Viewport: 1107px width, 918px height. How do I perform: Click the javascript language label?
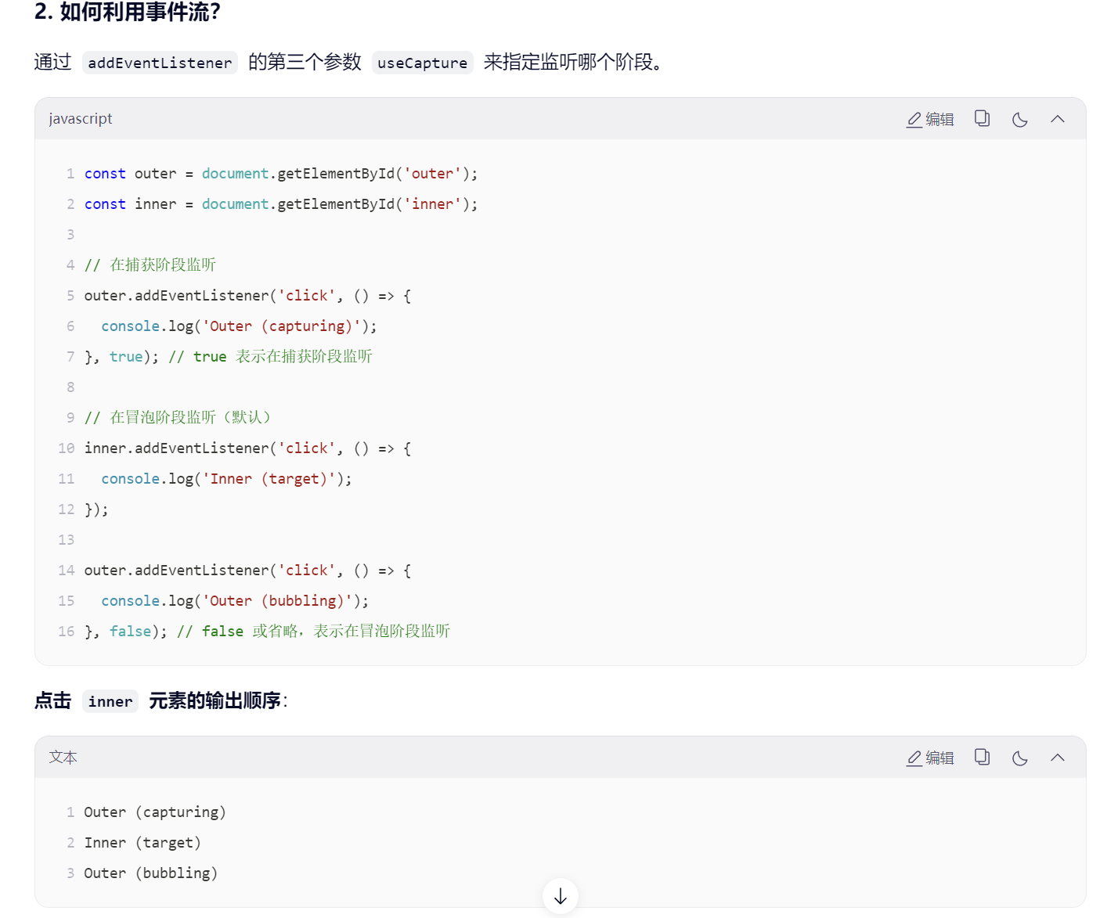click(81, 119)
